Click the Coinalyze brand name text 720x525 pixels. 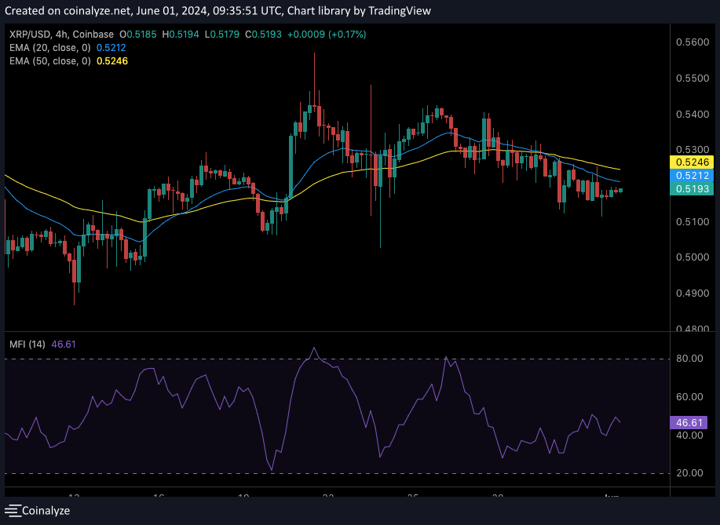(46, 511)
